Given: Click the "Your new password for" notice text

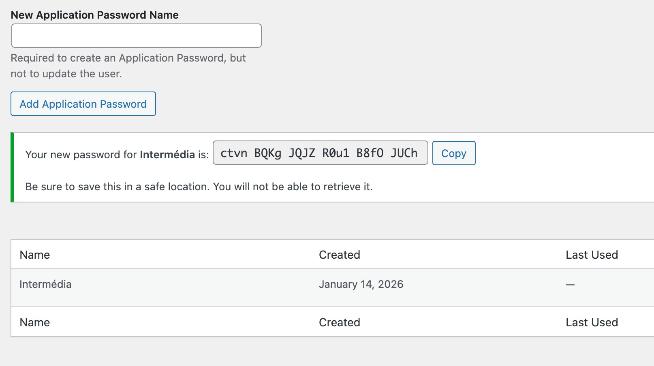Looking at the screenshot, I should [81, 155].
